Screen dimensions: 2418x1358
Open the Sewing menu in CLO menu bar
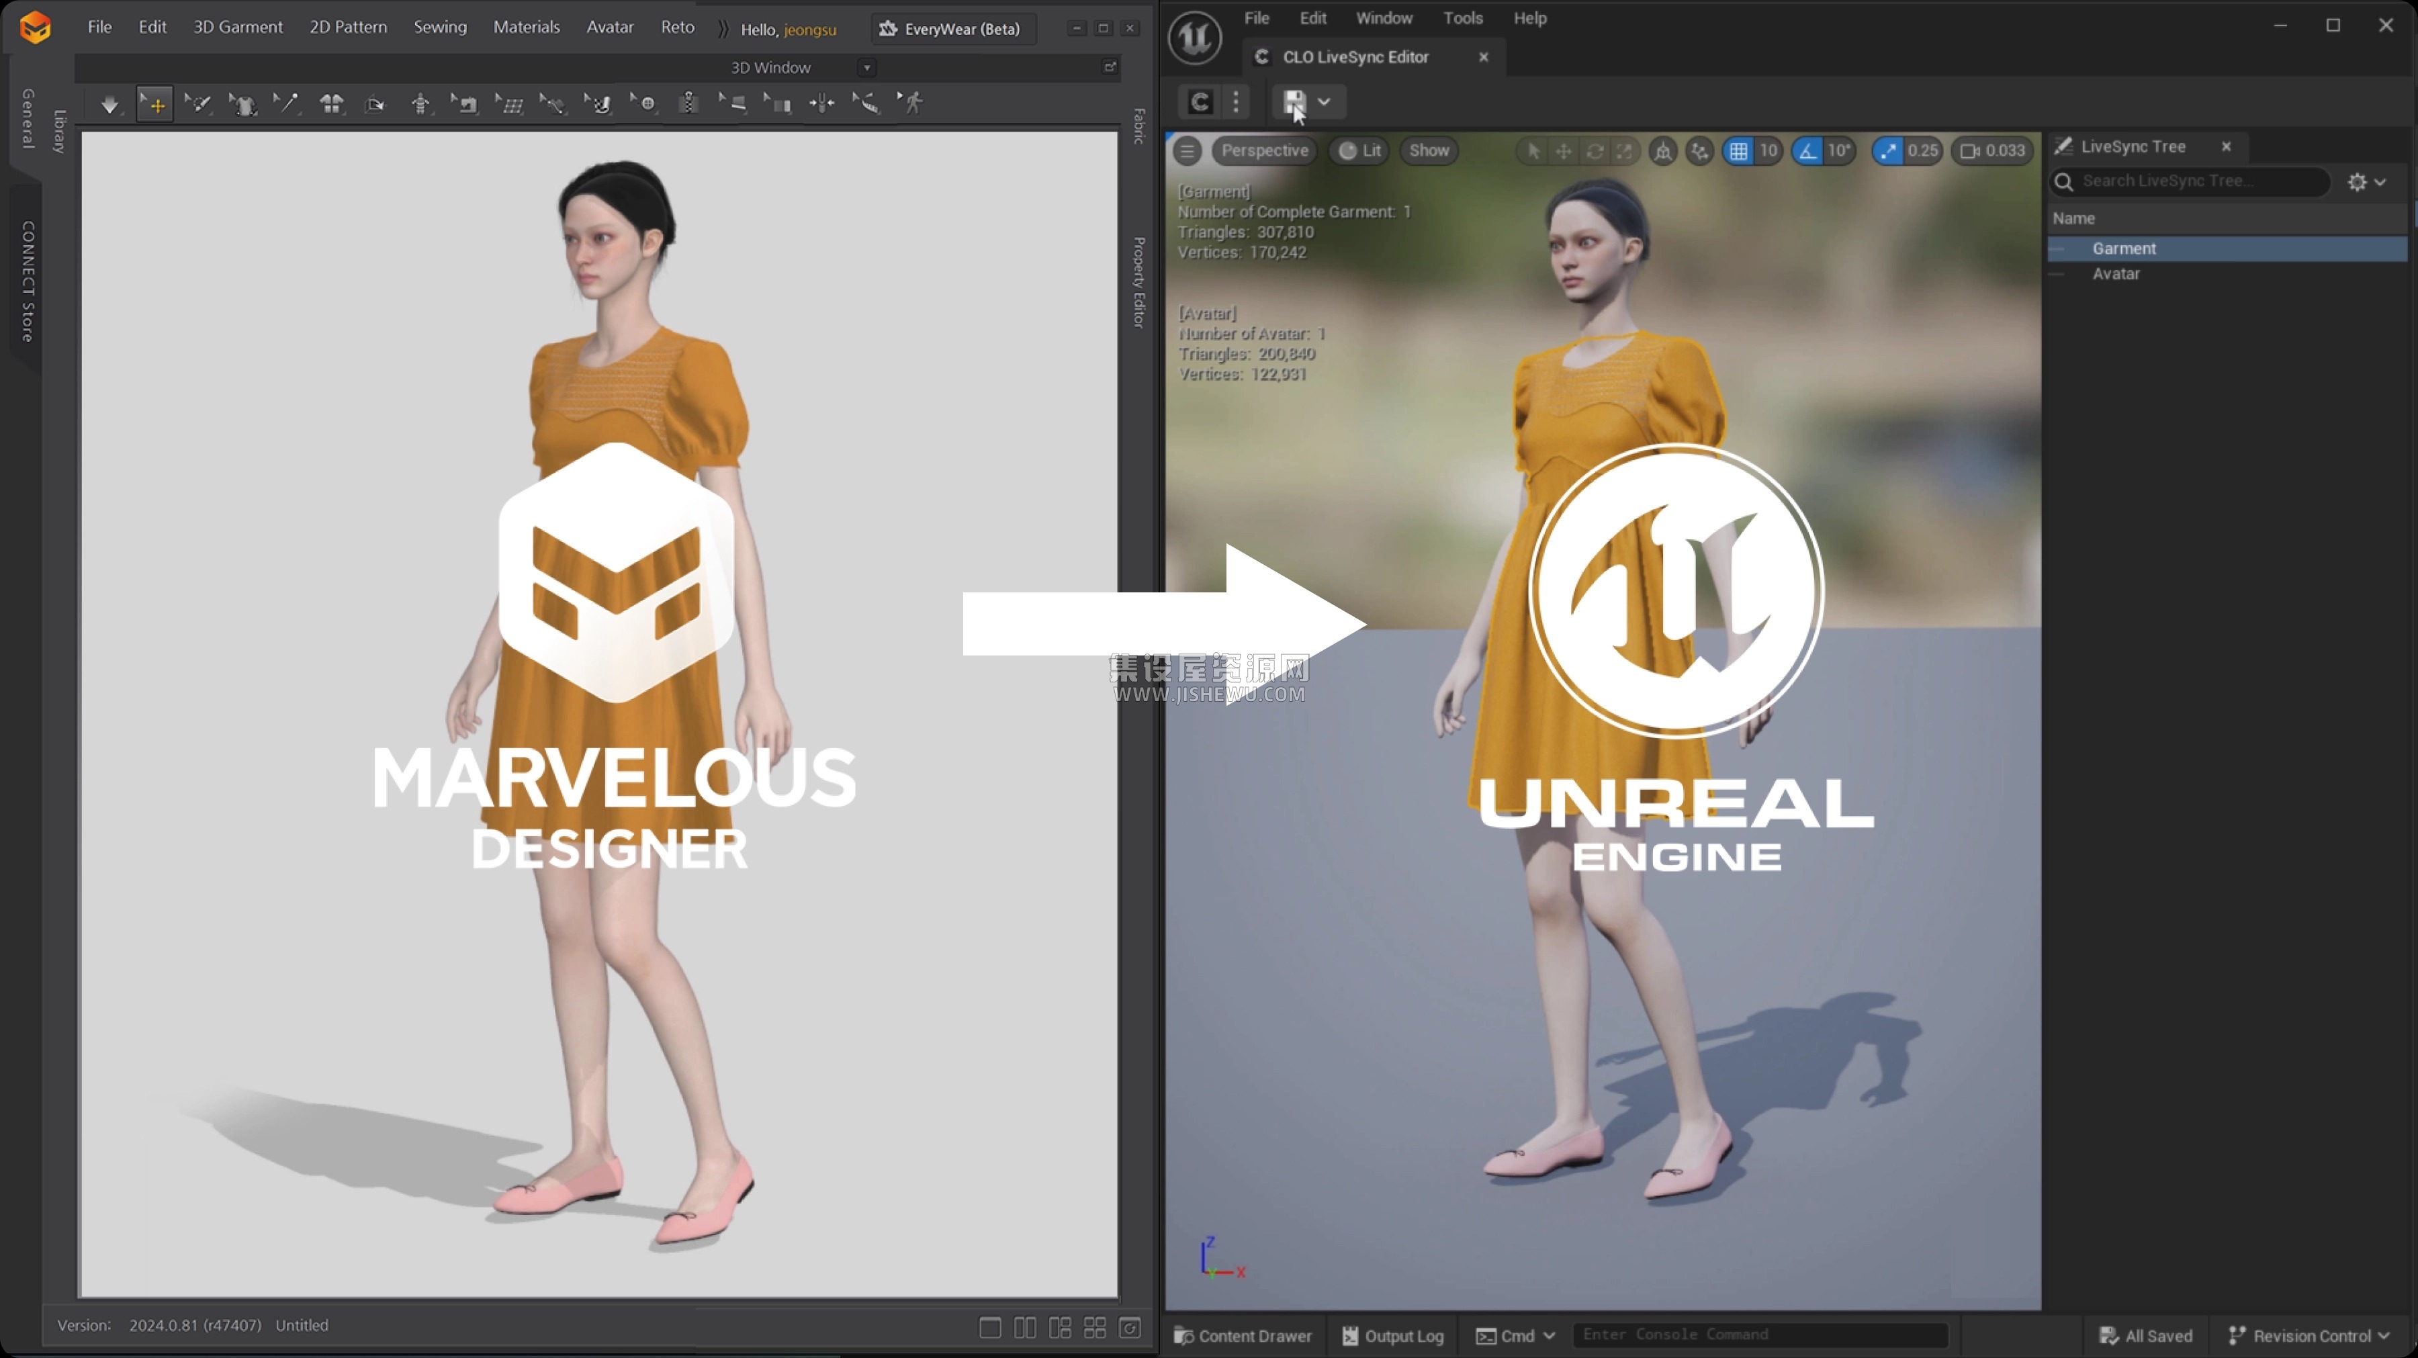439,27
